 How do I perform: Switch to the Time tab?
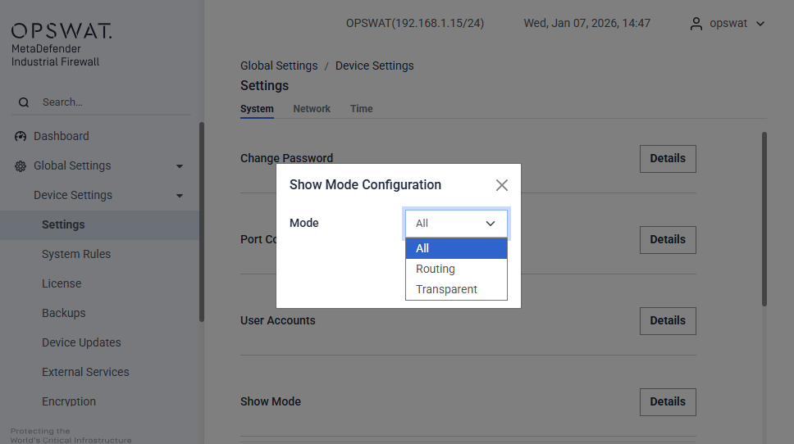tap(361, 109)
